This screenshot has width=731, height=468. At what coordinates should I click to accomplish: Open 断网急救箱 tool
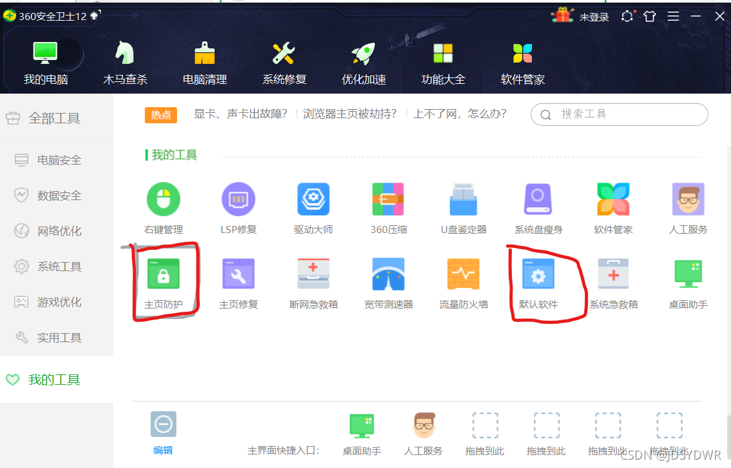tap(313, 283)
